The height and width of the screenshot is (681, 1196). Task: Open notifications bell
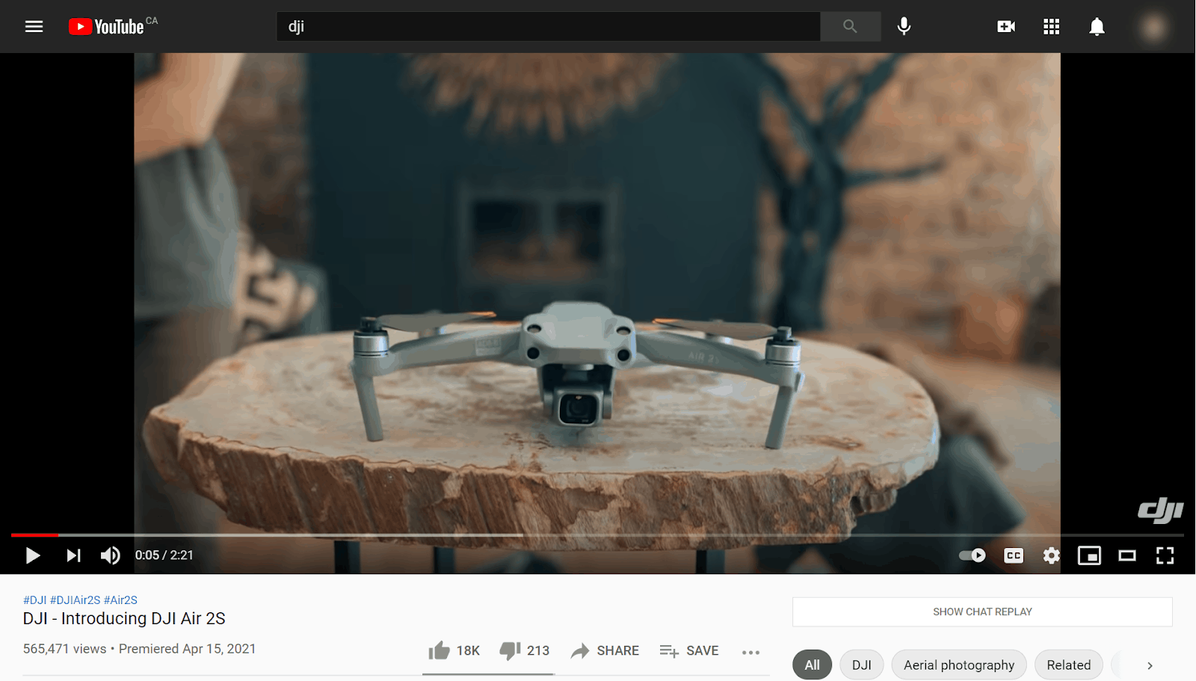click(x=1097, y=27)
